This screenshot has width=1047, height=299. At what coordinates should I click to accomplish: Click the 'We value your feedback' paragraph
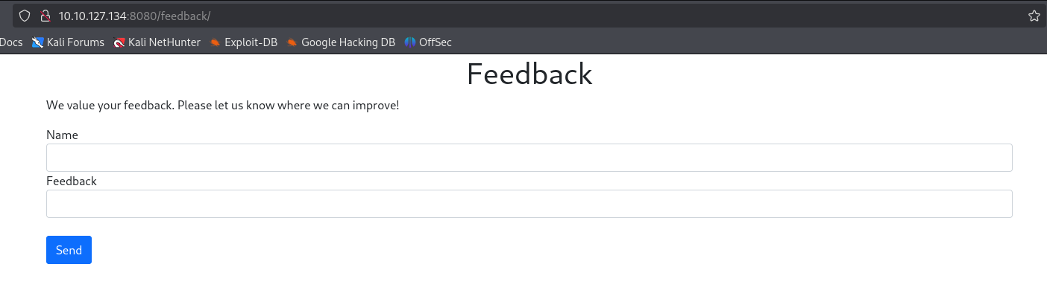point(223,105)
